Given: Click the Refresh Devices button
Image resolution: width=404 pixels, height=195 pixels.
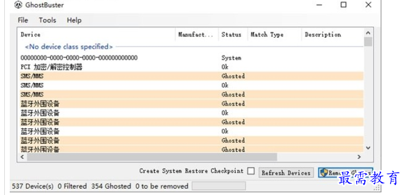Looking at the screenshot, I should tap(286, 173).
